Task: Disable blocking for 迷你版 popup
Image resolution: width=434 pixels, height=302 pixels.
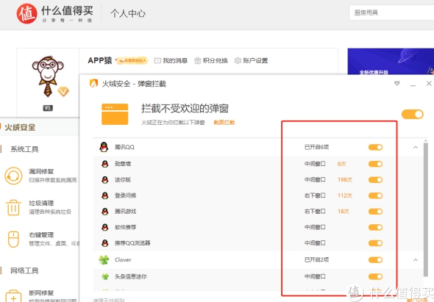Action: 375,180
